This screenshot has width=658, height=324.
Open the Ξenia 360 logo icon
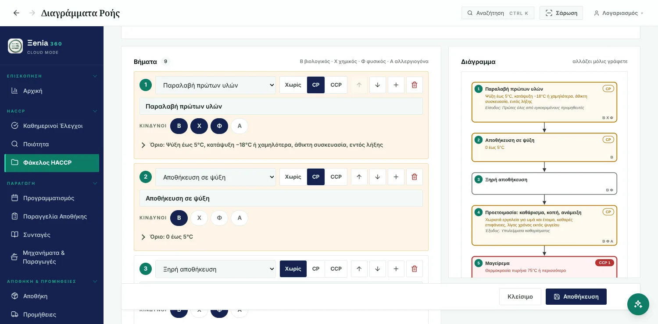15,46
